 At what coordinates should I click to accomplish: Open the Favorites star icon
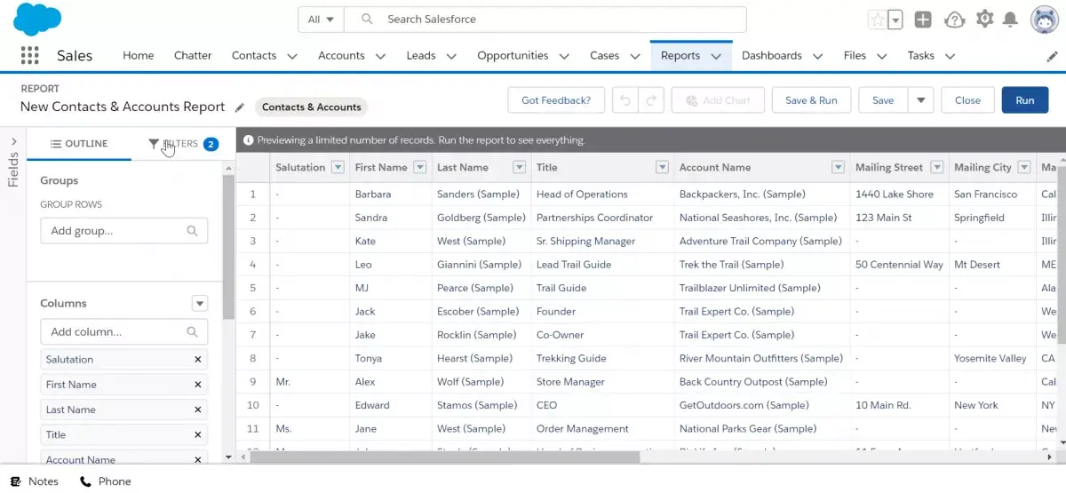click(877, 20)
